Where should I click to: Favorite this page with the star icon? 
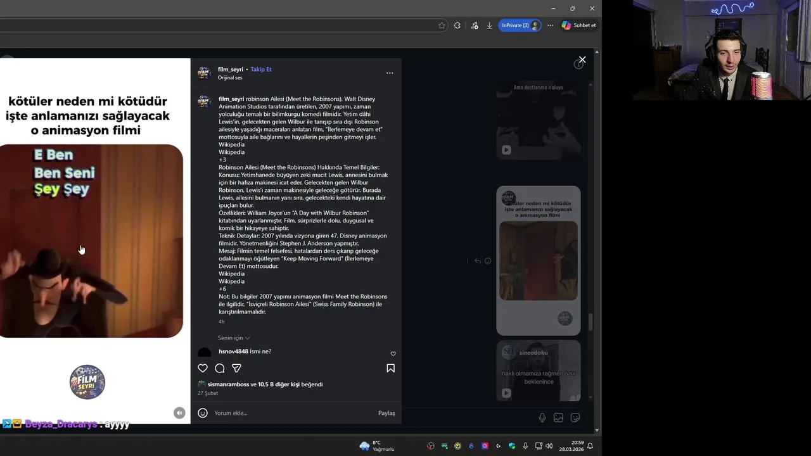click(x=442, y=25)
